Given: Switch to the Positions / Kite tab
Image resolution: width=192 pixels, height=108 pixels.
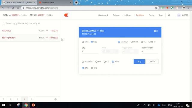Looking at the screenshot, I should 55,2.
